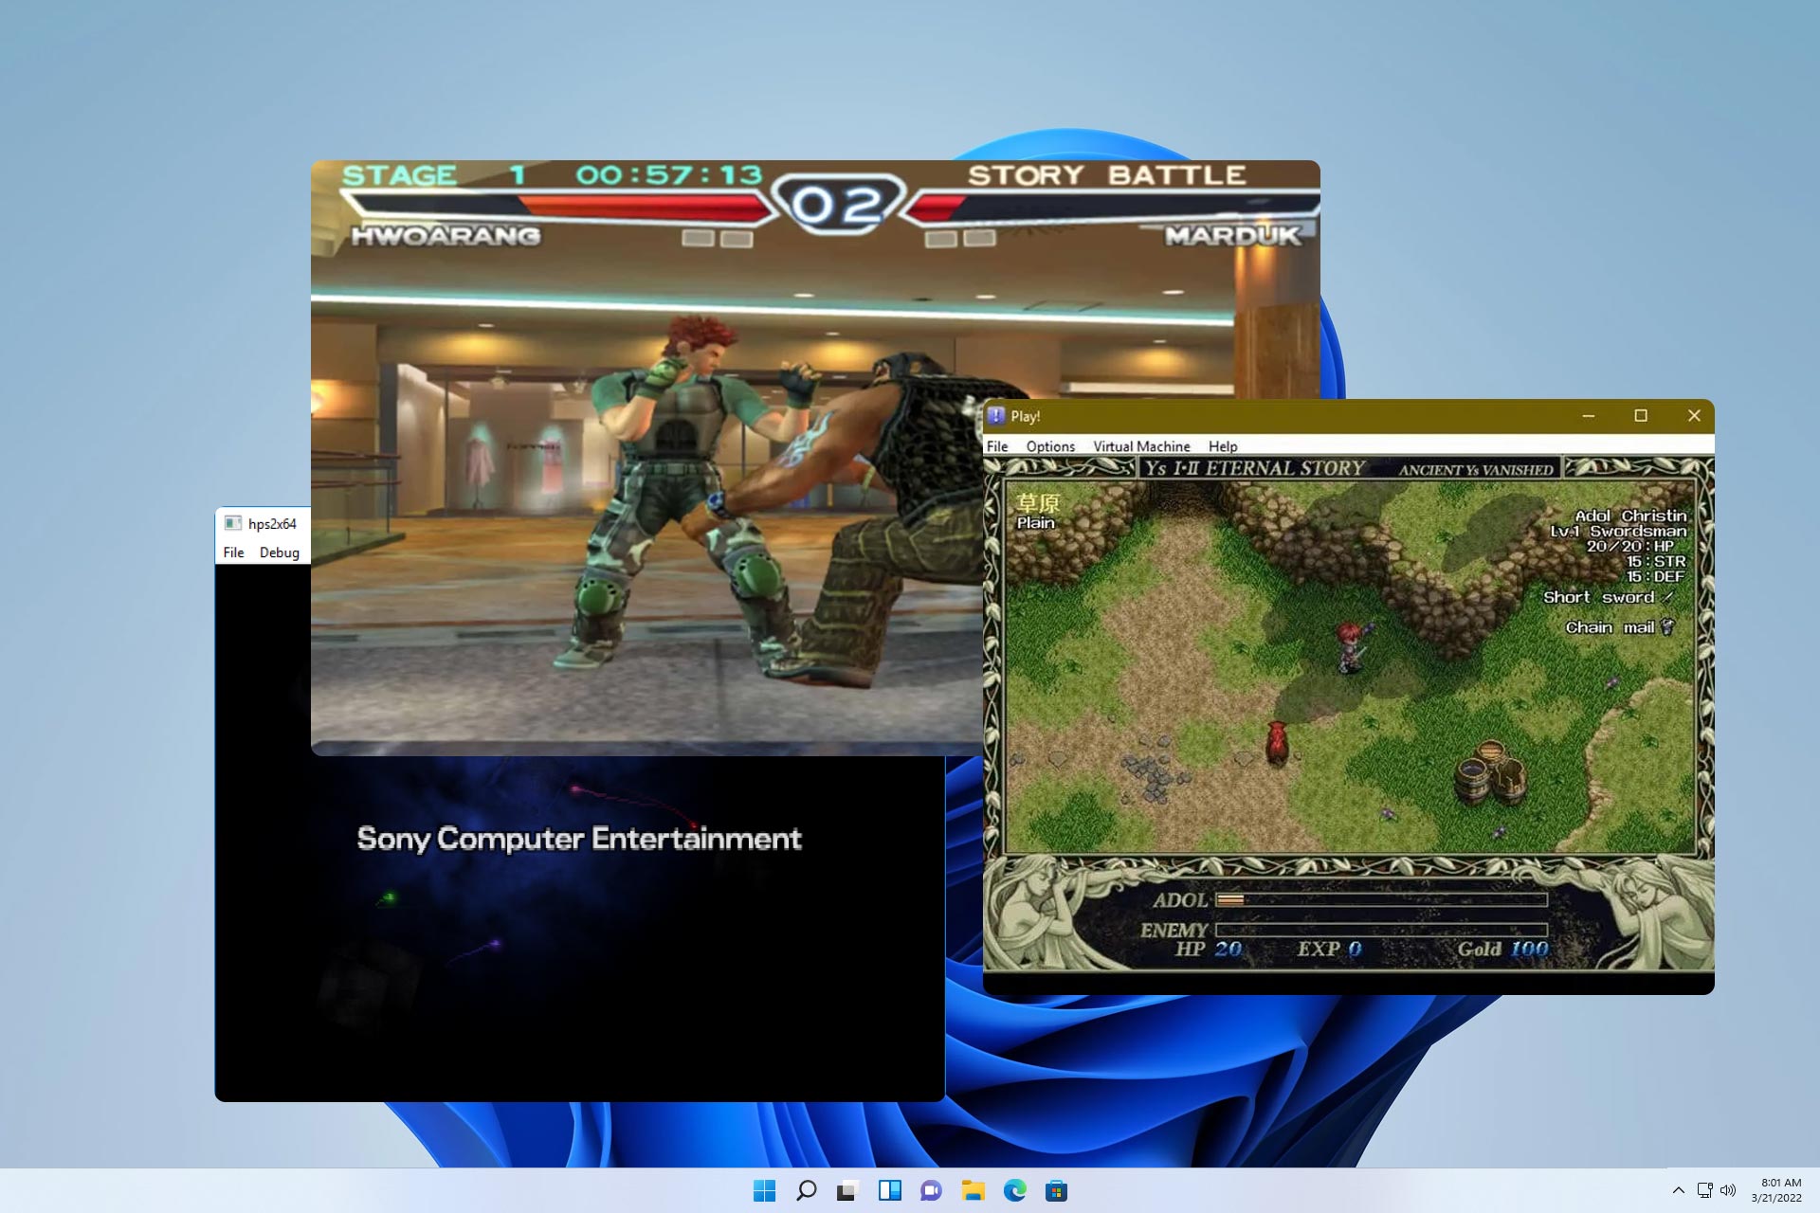The height and width of the screenshot is (1213, 1820).
Task: Close the Play! emulator window
Action: pyautogui.click(x=1694, y=416)
